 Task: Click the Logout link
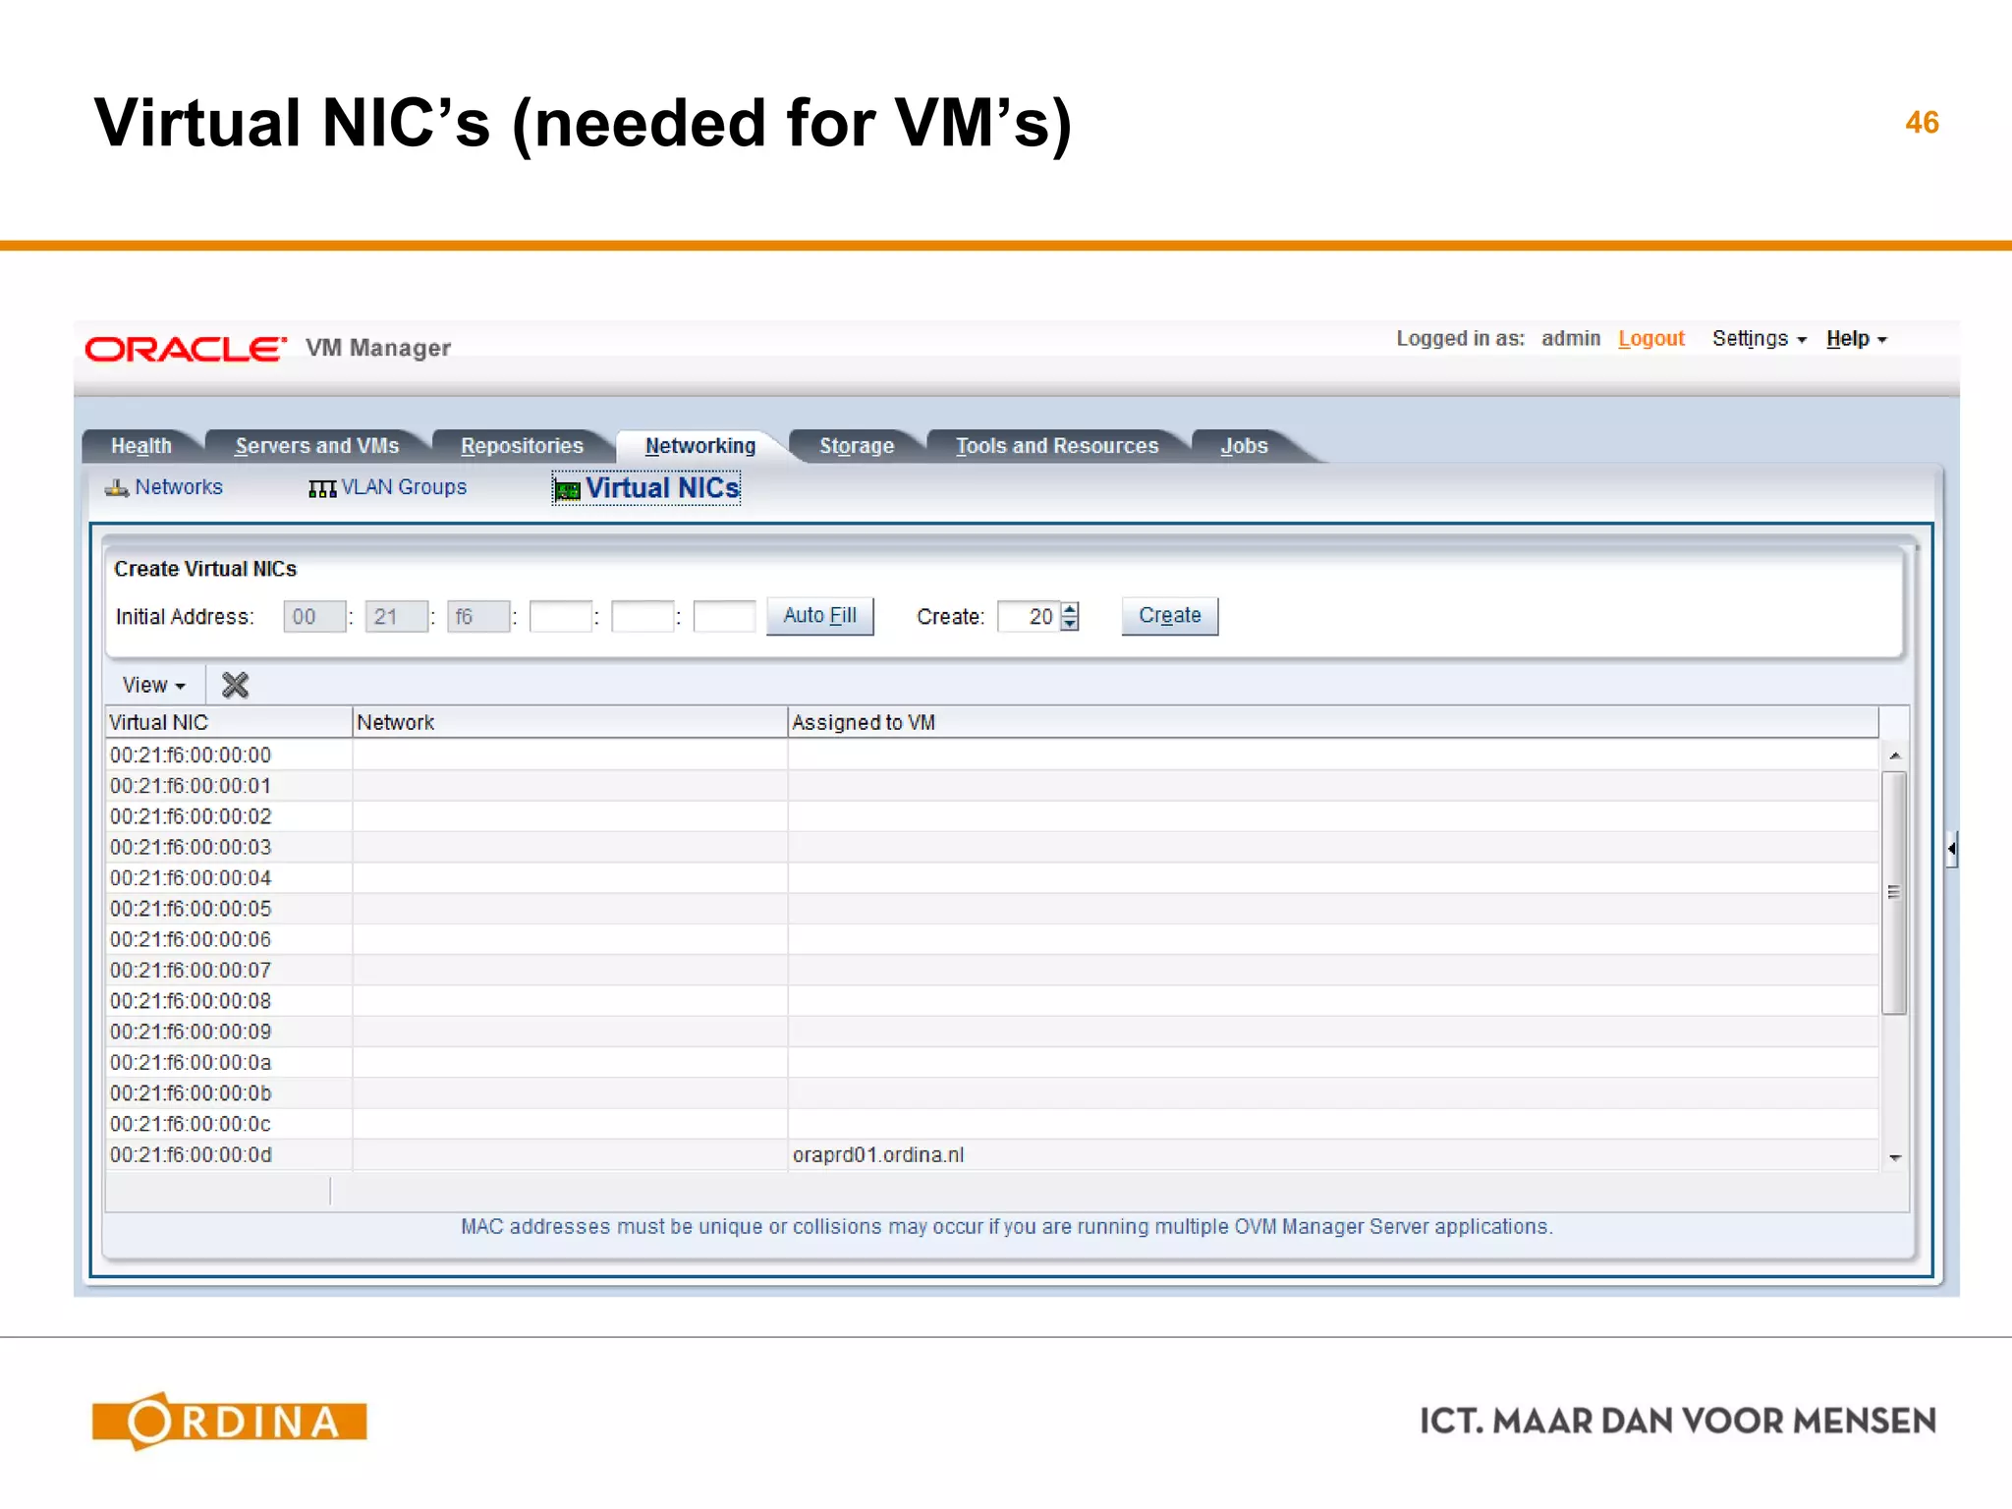[x=1650, y=339]
